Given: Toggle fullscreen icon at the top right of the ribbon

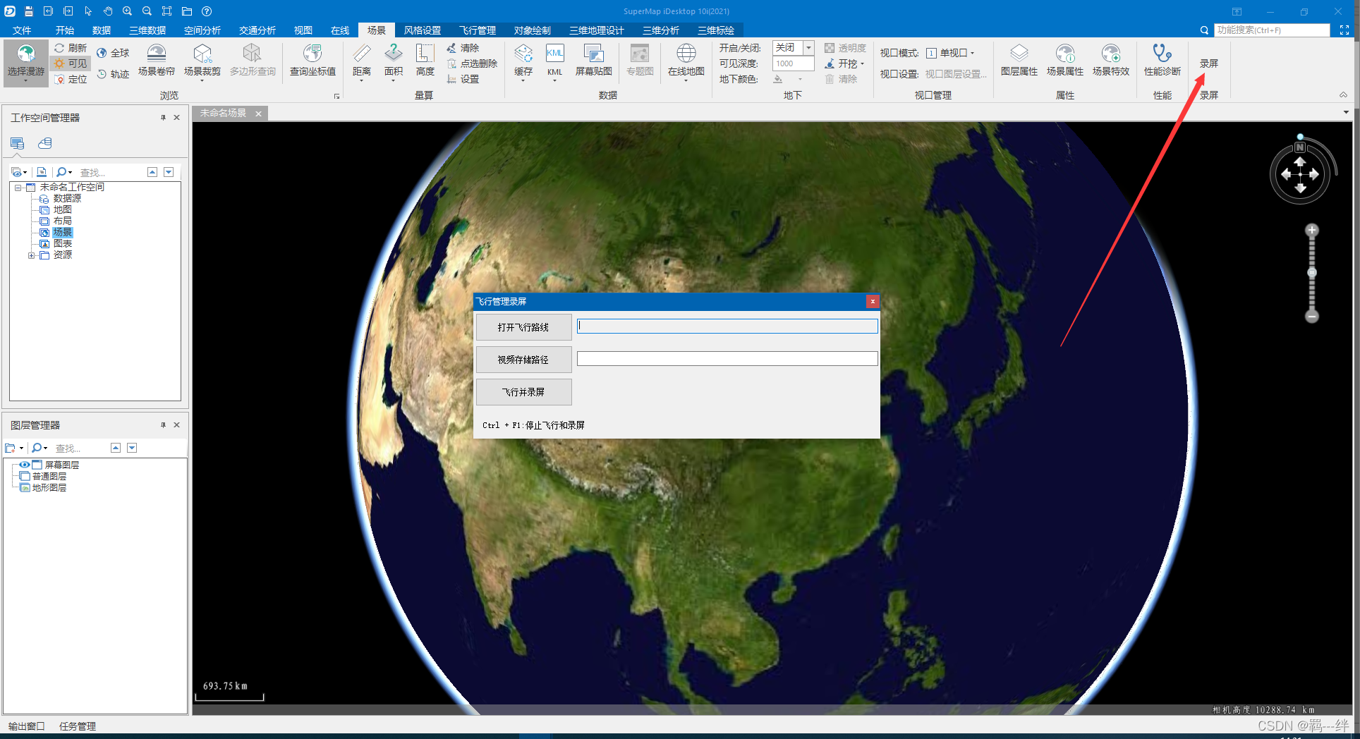Looking at the screenshot, I should click(x=1344, y=30).
